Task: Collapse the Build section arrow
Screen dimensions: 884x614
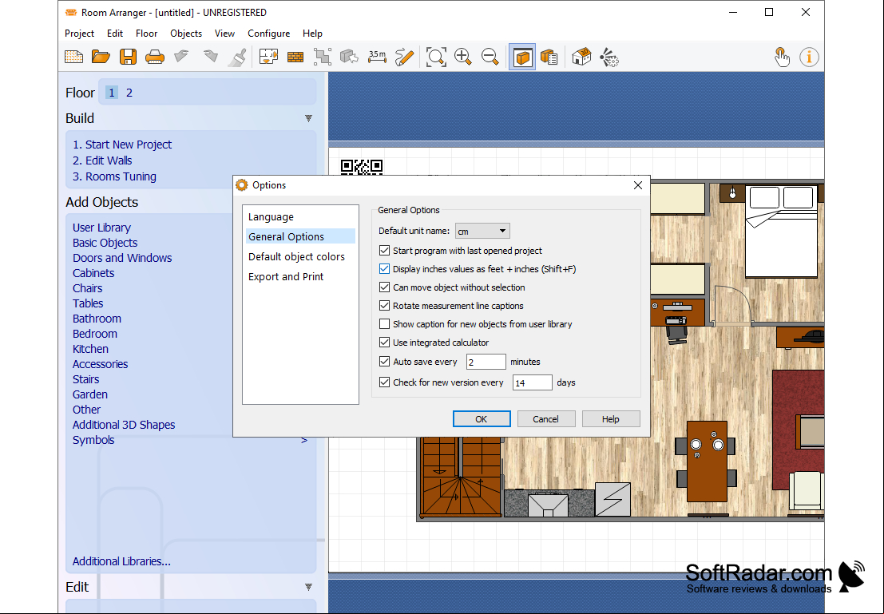Action: (308, 118)
